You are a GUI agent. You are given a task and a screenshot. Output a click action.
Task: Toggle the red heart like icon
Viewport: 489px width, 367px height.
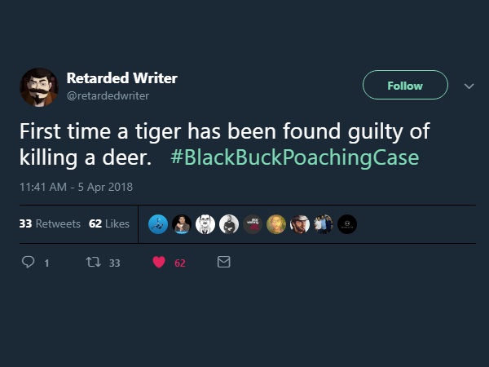tap(159, 263)
